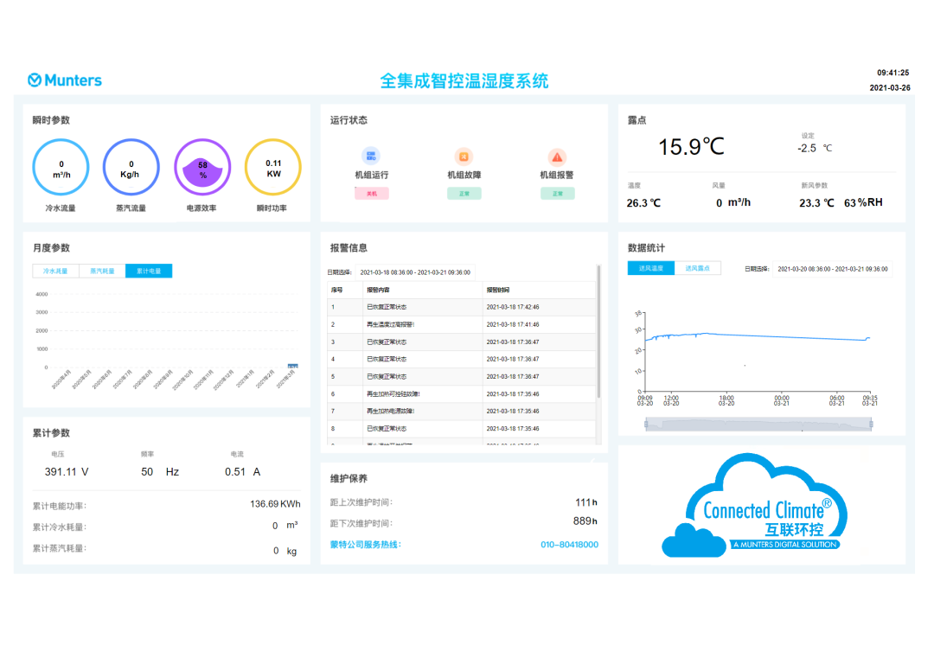Select the 蒸汽流量 circular gauge
This screenshot has width=934, height=658.
[x=131, y=167]
